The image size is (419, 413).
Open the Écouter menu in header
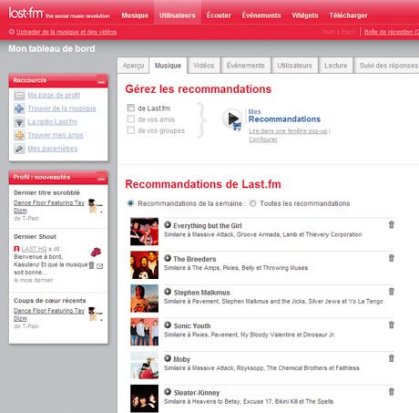click(219, 15)
